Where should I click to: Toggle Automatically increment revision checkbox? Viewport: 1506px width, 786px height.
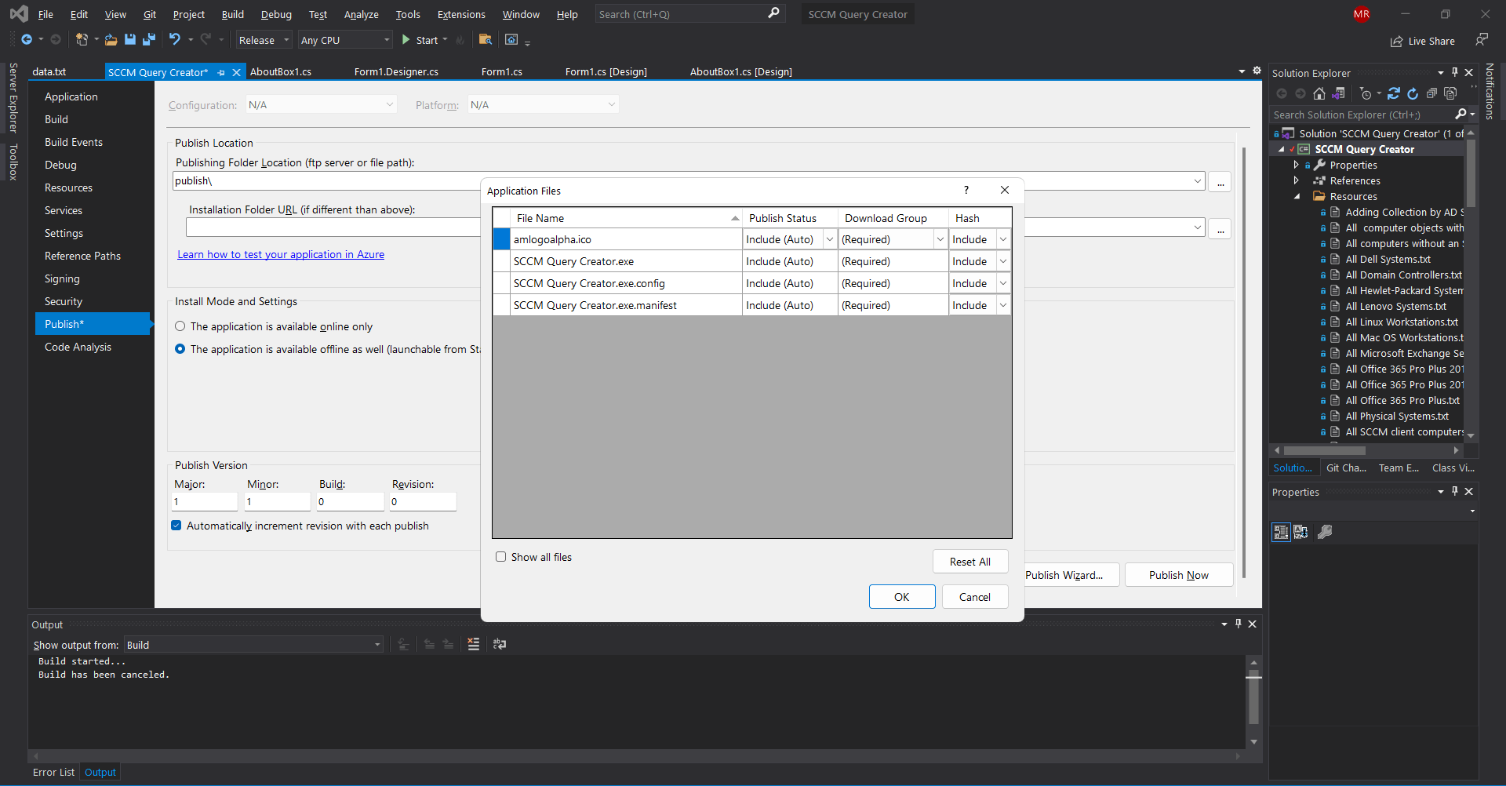176,526
